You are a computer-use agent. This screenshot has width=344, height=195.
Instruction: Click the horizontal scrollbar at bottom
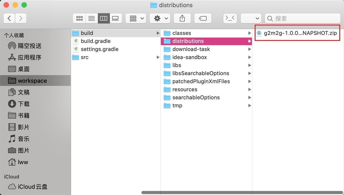tap(242, 193)
